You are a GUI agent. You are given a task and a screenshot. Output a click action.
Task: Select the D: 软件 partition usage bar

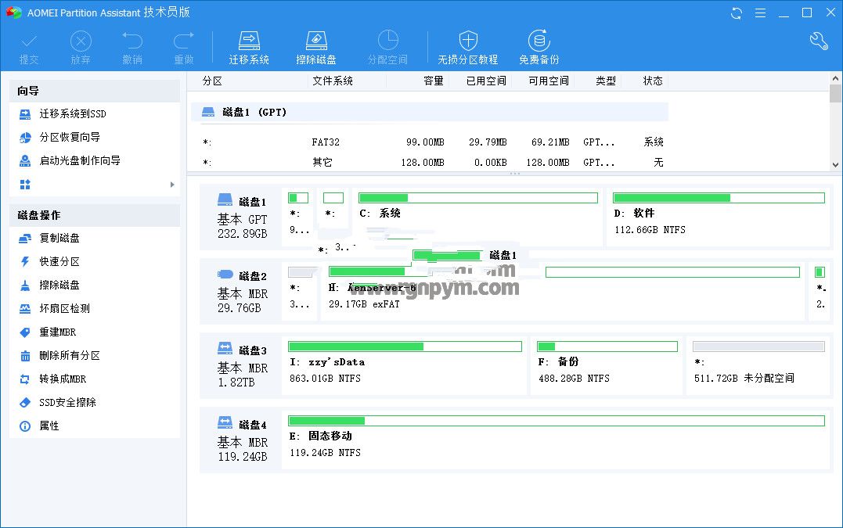point(719,198)
